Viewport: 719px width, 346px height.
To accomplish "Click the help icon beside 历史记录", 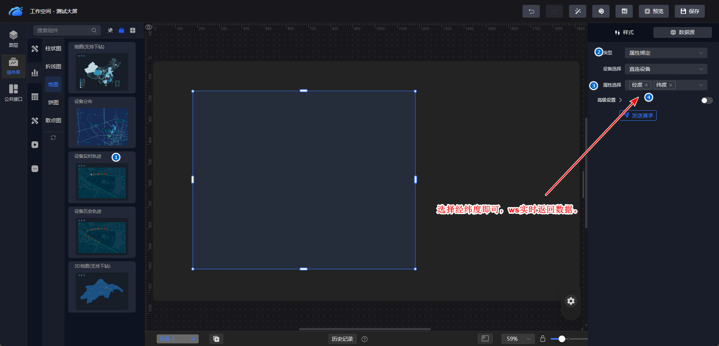I will [364, 339].
